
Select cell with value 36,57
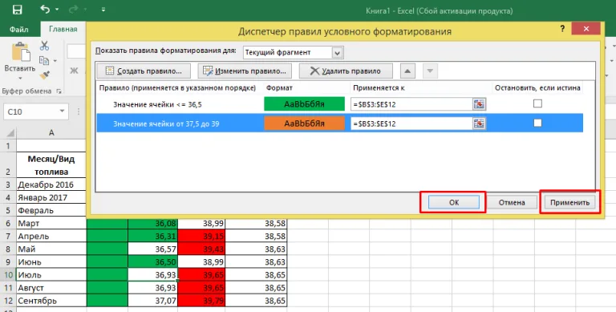pyautogui.click(x=153, y=249)
